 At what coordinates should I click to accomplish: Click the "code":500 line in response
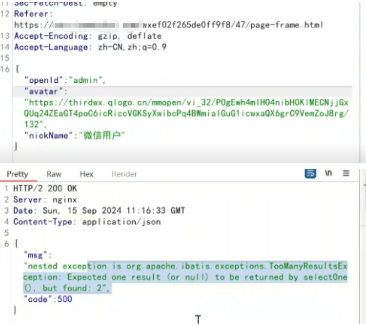(x=48, y=299)
